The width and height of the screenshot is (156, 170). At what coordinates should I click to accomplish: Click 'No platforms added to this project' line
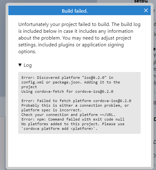click(73, 124)
